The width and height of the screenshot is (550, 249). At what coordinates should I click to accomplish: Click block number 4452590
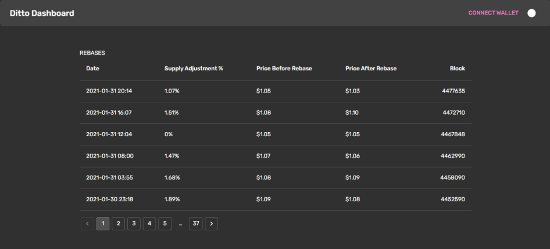[x=453, y=200]
